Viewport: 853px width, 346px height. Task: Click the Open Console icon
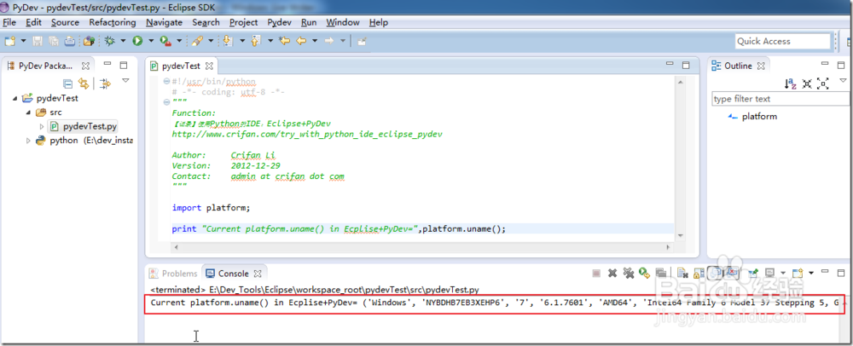798,273
